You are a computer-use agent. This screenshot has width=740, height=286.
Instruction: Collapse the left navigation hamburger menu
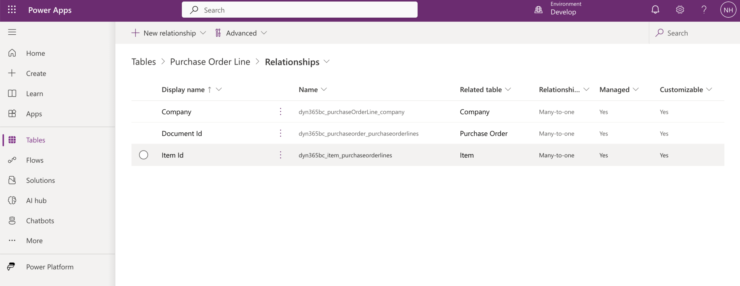point(12,32)
